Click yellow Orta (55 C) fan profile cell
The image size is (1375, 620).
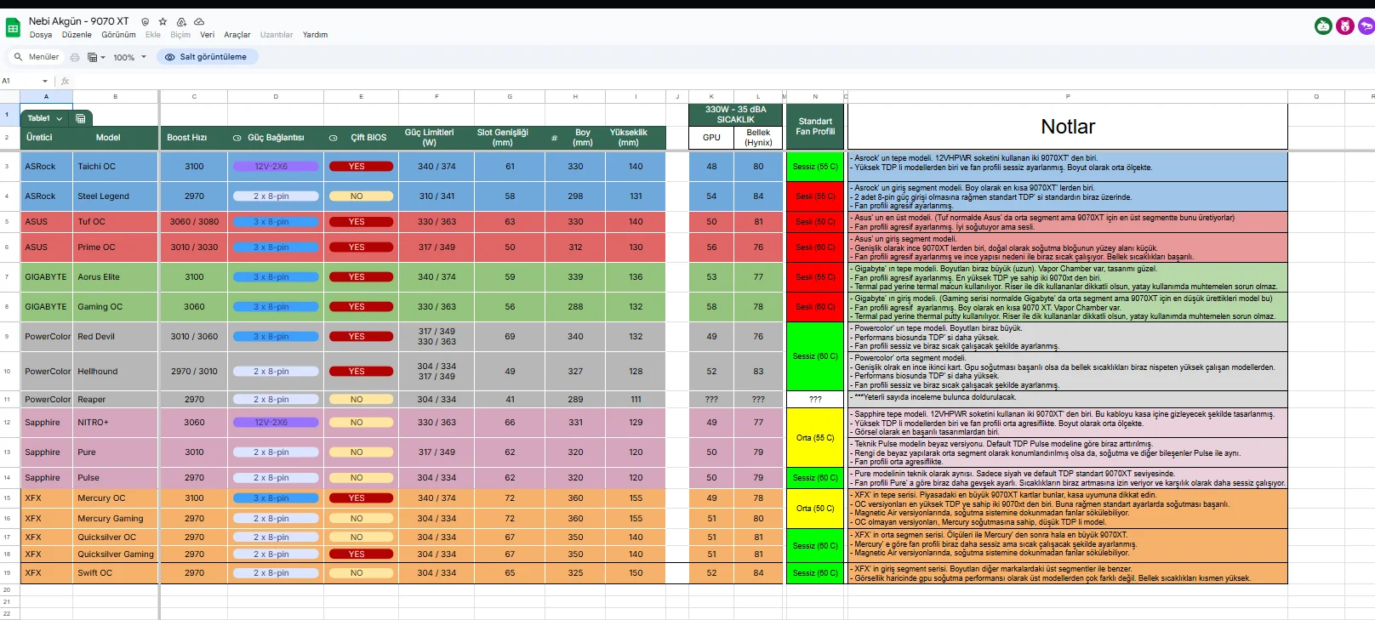click(815, 438)
